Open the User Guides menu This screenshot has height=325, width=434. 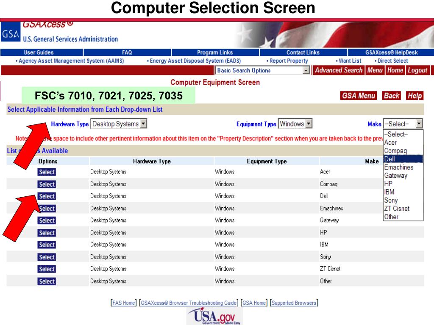pos(39,52)
